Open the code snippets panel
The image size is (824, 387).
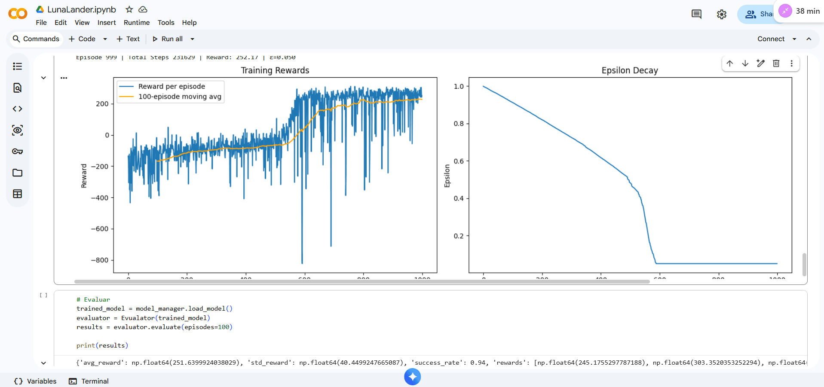[17, 109]
